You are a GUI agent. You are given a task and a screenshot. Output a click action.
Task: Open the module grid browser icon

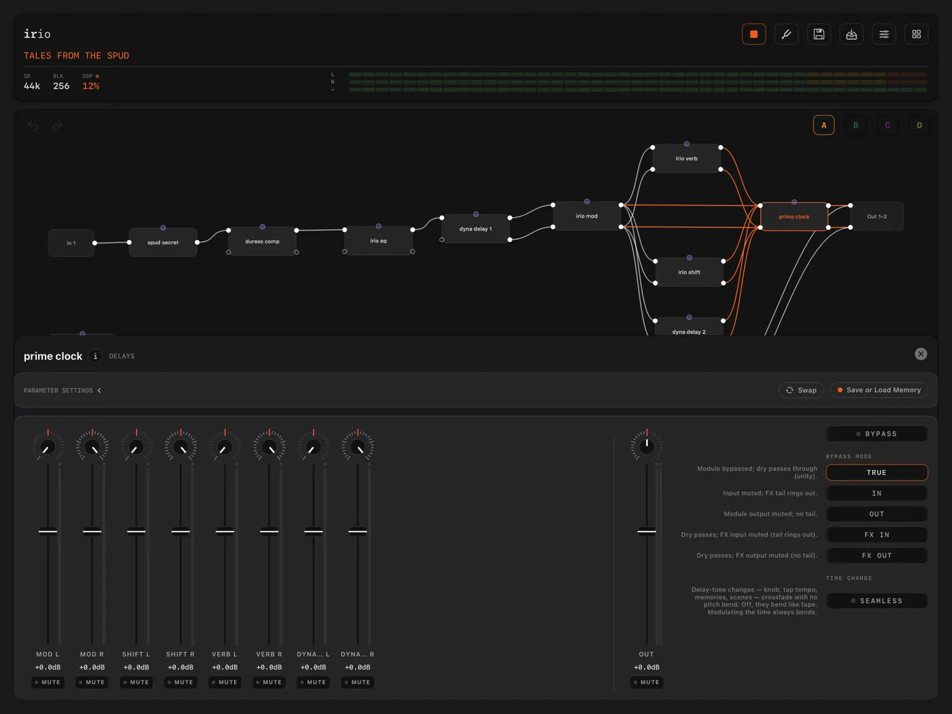[917, 34]
